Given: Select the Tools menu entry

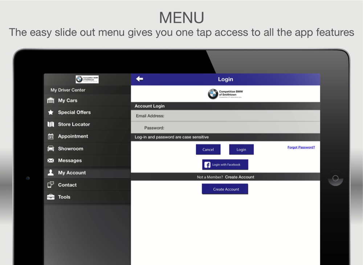Looking at the screenshot, I should [64, 197].
